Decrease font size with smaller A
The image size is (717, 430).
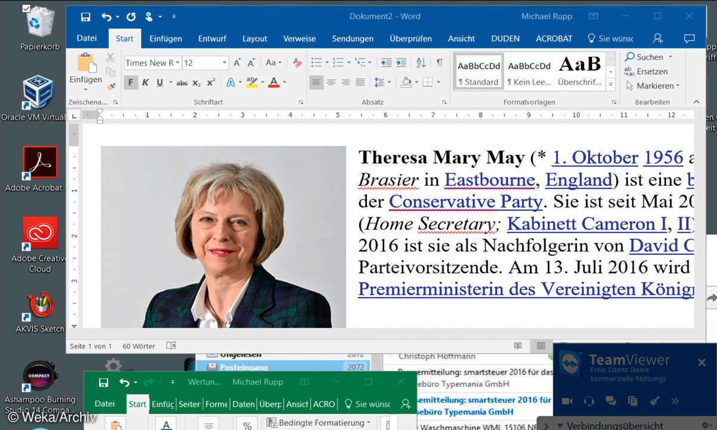(252, 63)
